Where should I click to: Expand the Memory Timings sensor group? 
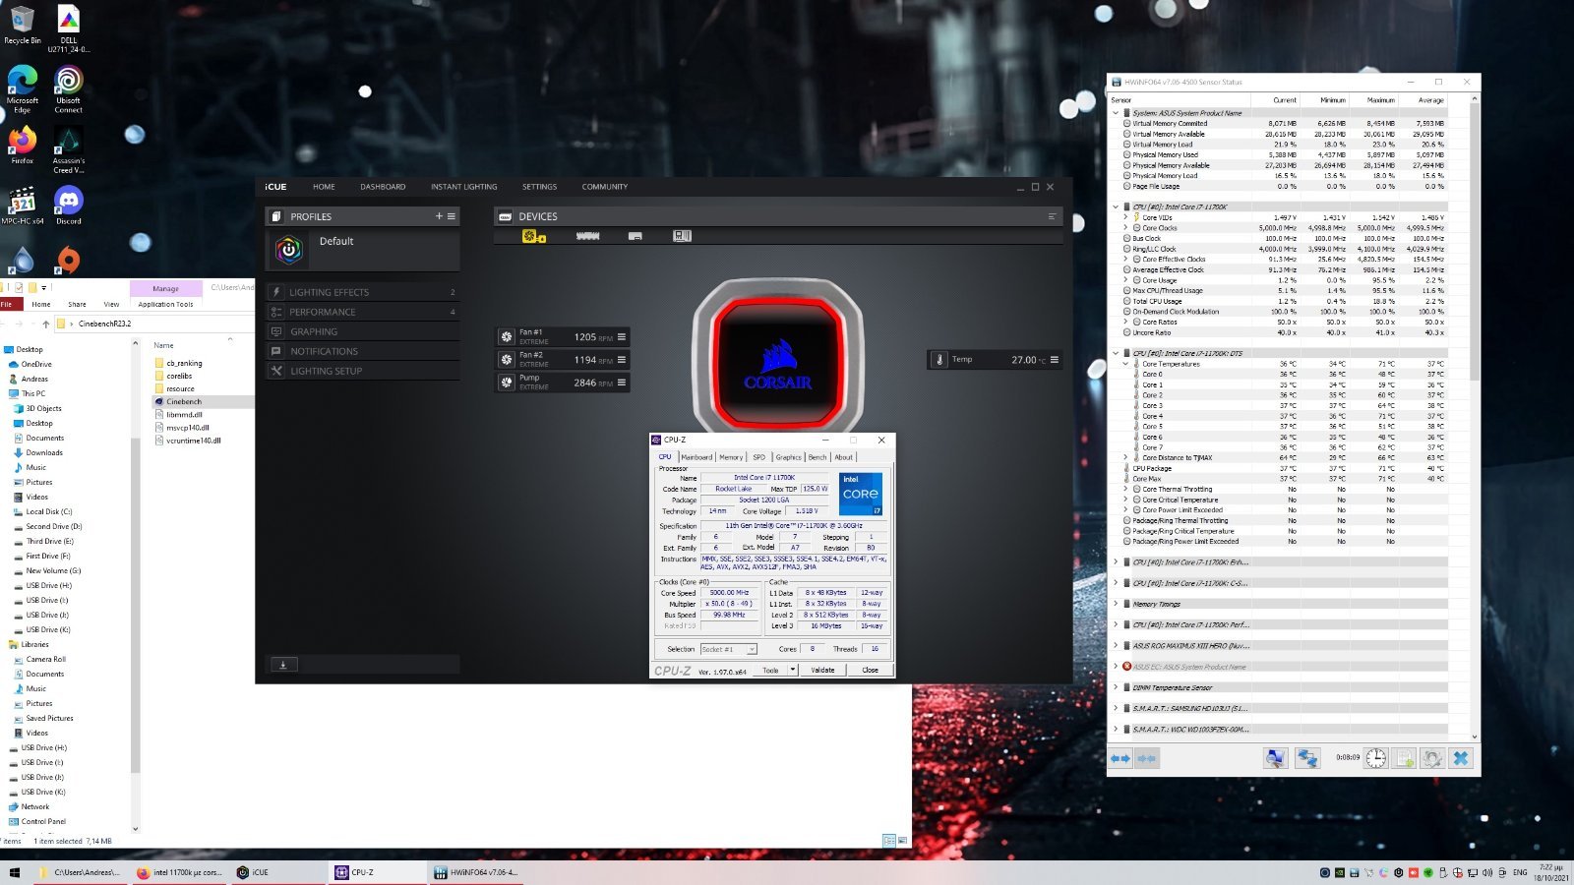pyautogui.click(x=1116, y=604)
